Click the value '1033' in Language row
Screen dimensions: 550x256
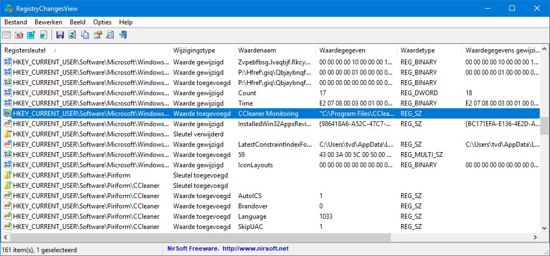pos(326,216)
